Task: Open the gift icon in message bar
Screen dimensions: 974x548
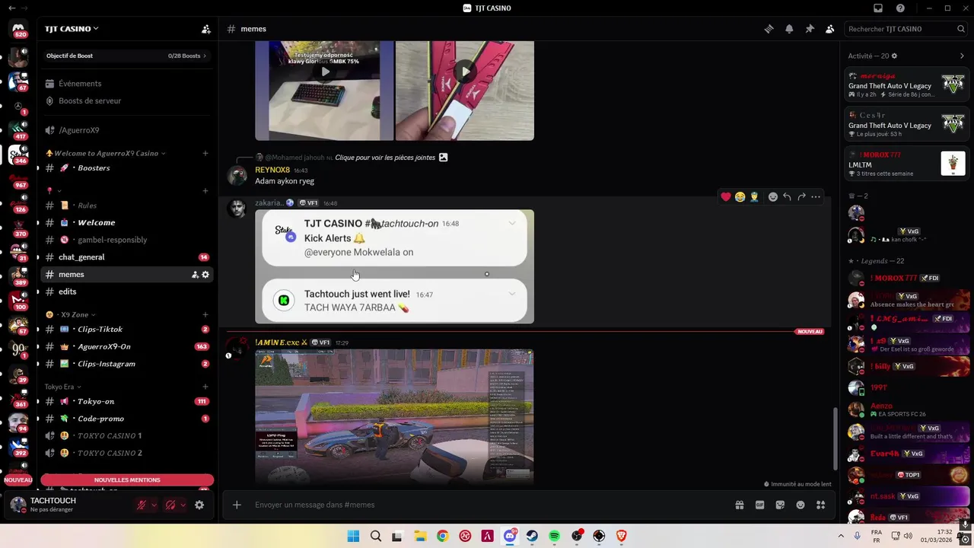Action: click(739, 505)
